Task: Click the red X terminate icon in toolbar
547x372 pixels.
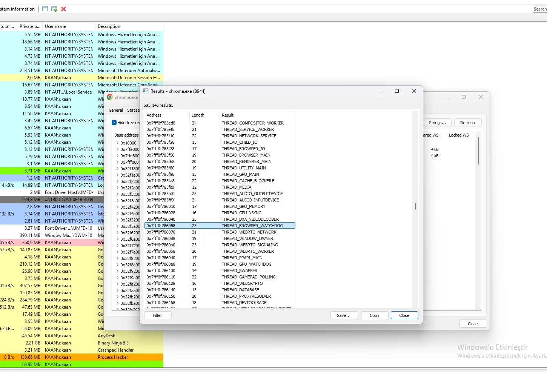Action: pos(63,9)
